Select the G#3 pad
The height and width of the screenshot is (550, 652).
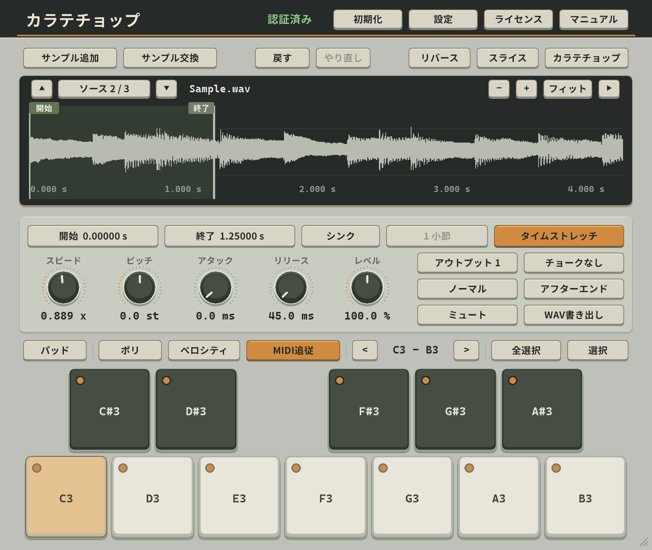pos(455,410)
